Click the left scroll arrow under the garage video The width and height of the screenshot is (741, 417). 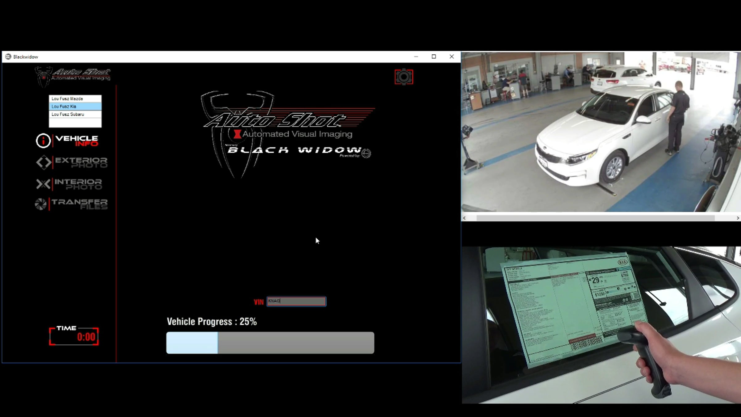click(x=464, y=218)
